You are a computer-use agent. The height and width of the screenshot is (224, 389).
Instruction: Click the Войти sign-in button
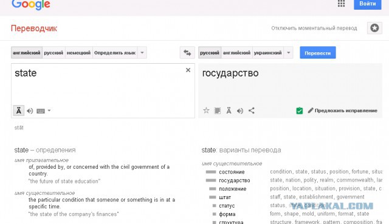pyautogui.click(x=367, y=4)
